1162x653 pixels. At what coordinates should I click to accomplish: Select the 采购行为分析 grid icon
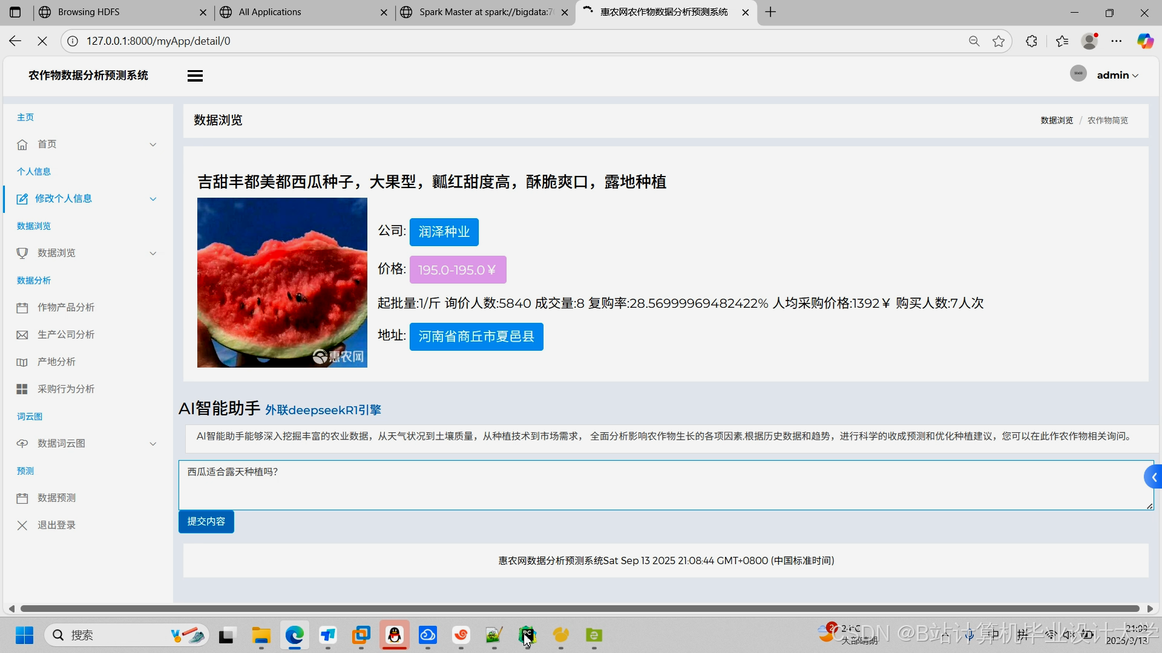22,389
